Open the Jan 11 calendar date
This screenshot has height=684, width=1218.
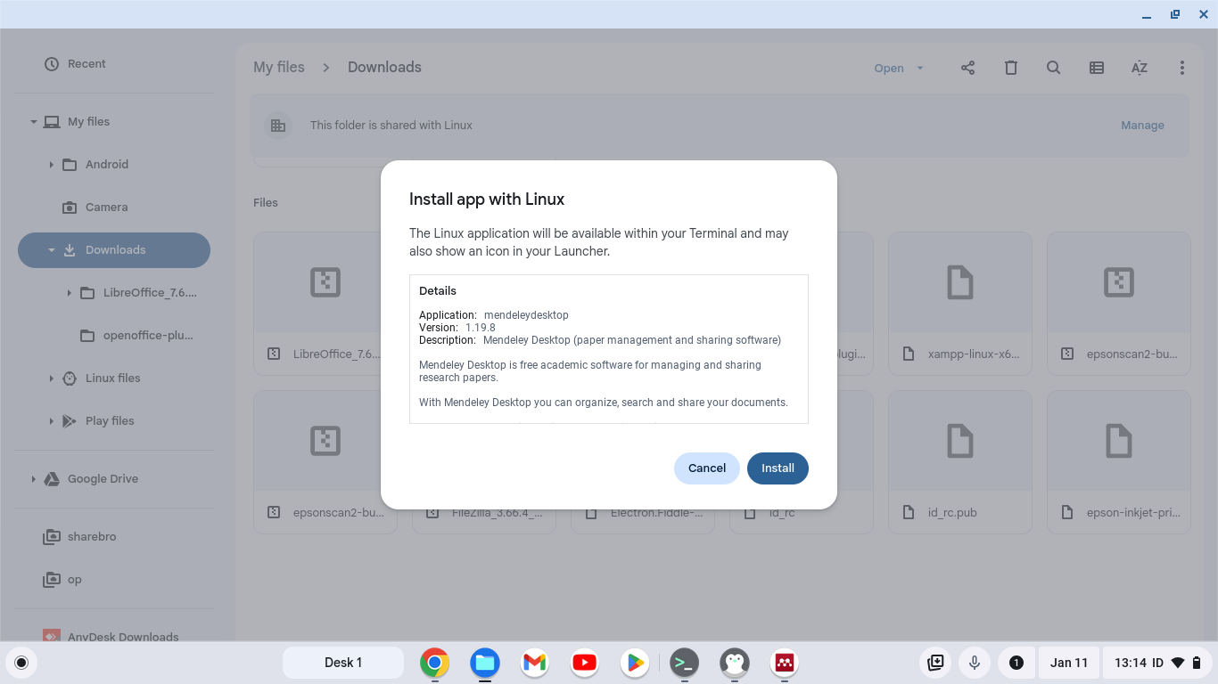1069,663
